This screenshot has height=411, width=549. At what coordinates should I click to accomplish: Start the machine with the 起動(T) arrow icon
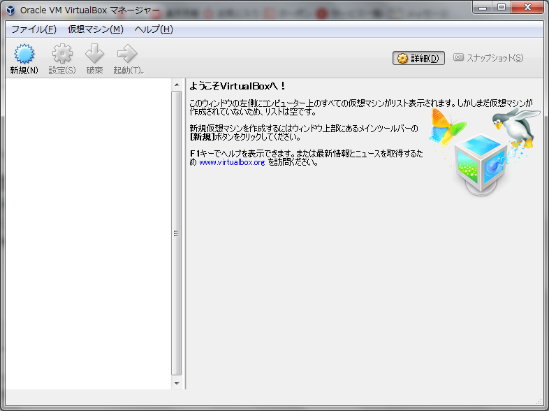[126, 59]
